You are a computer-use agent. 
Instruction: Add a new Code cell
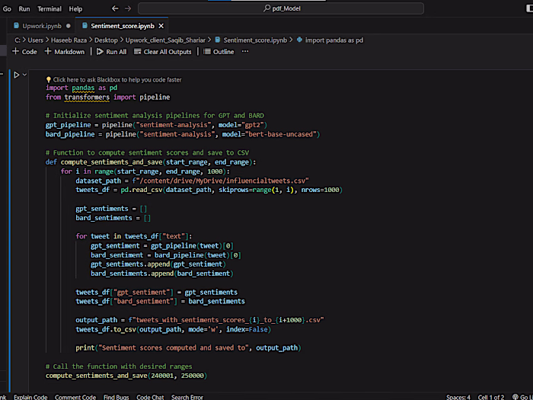tap(24, 52)
